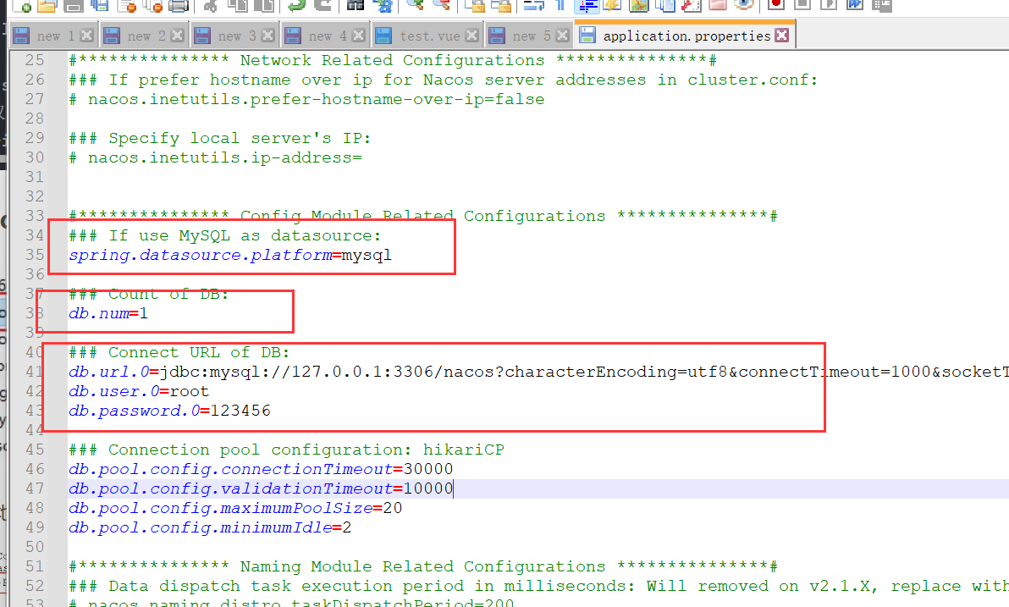
Task: Open the Replace toolbar icon
Action: click(x=383, y=6)
